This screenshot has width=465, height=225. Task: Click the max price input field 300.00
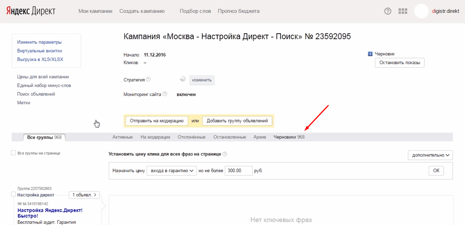pyautogui.click(x=238, y=171)
